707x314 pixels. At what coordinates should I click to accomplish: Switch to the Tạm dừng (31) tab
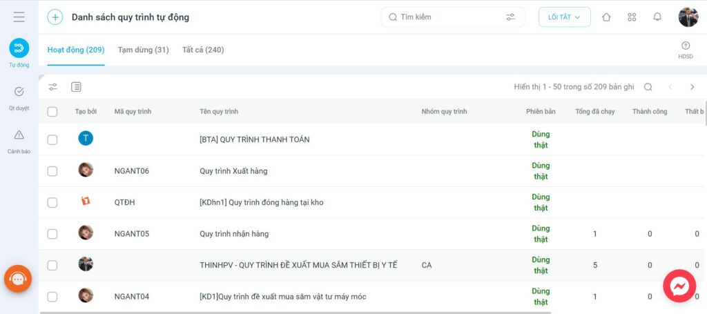pyautogui.click(x=143, y=50)
